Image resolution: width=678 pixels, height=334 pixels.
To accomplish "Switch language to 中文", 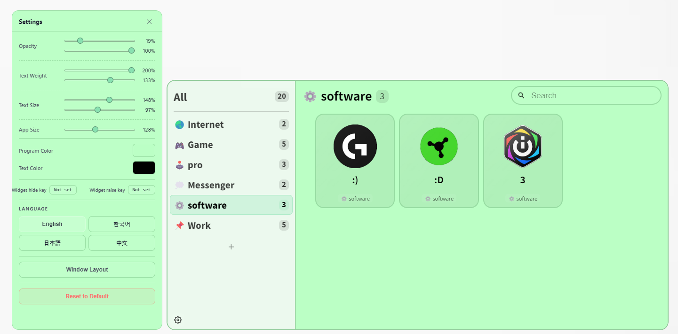I will [122, 243].
